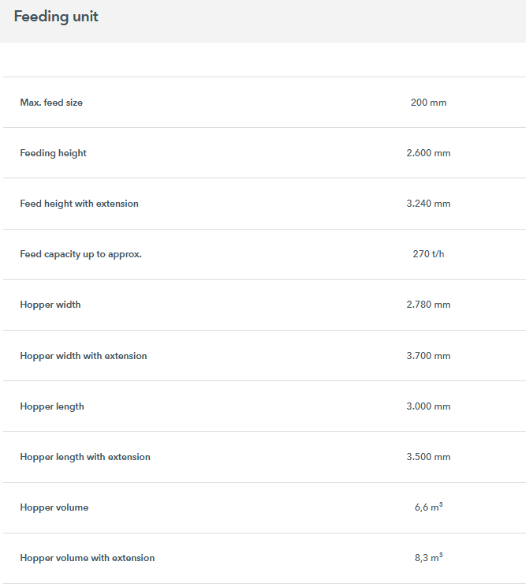526x584 pixels.
Task: Click the 3.000 mm hopper length value
Action: tap(428, 406)
